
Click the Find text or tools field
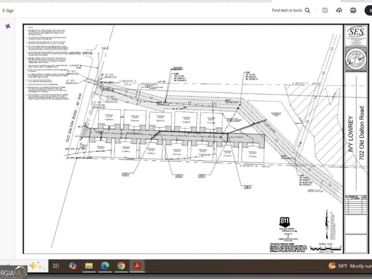tap(287, 10)
